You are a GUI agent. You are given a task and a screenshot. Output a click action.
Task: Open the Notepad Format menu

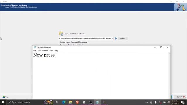(x=45, y=51)
